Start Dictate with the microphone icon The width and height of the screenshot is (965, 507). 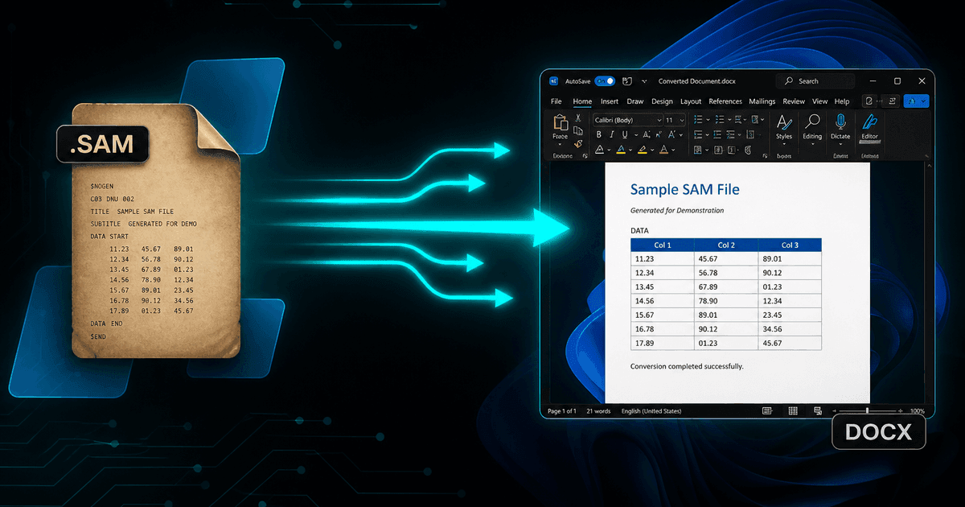pyautogui.click(x=840, y=122)
